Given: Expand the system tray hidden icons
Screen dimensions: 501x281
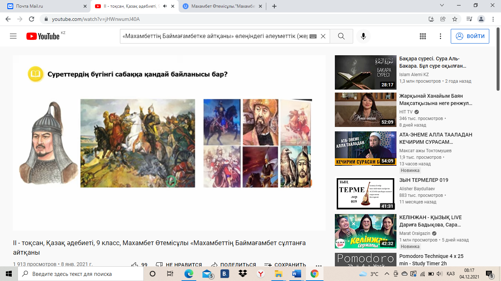Looking at the screenshot, I should 387,274.
